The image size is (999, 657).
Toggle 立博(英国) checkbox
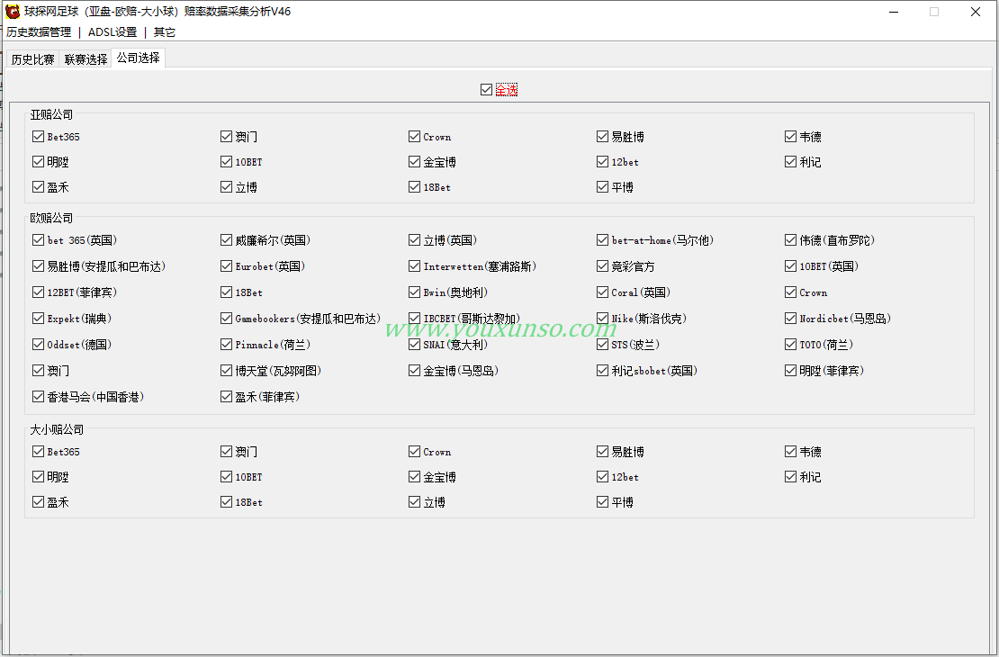tap(414, 240)
